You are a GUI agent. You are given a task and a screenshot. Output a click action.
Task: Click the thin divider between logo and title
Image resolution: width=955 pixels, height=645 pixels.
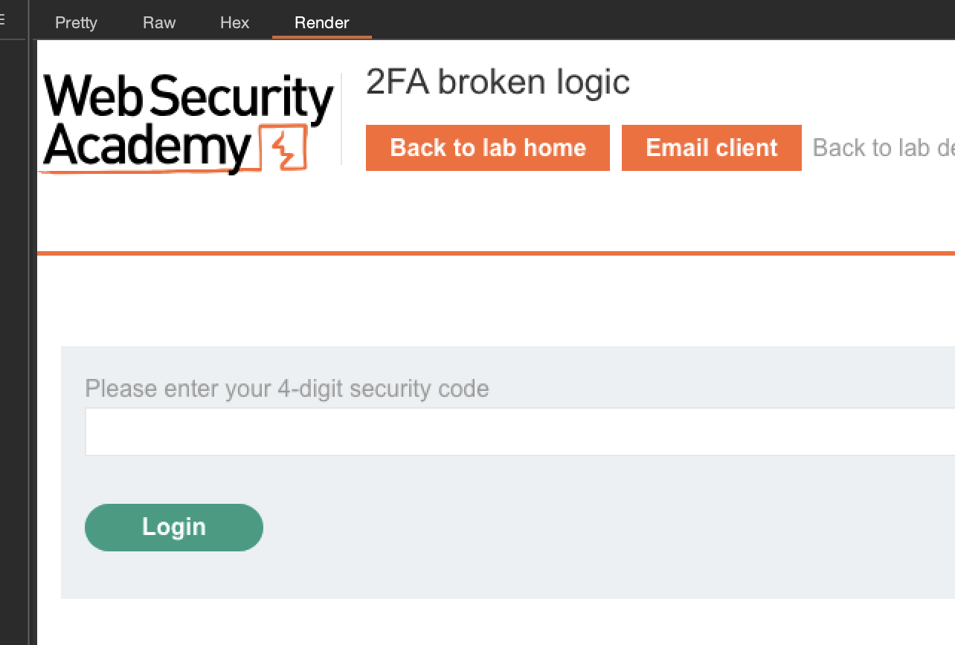pyautogui.click(x=341, y=119)
